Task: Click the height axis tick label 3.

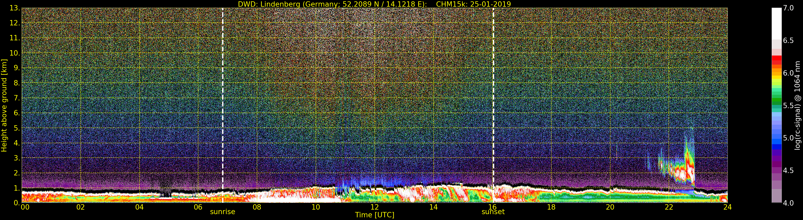Action: [17, 158]
